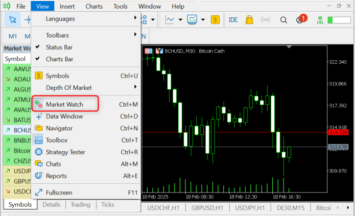This screenshot has height=216, width=355.
Task: Click the signals broadcast icon
Action: point(265,20)
